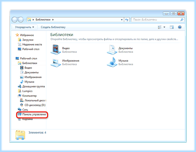Open Изображения in navigation tree

tap(33, 77)
